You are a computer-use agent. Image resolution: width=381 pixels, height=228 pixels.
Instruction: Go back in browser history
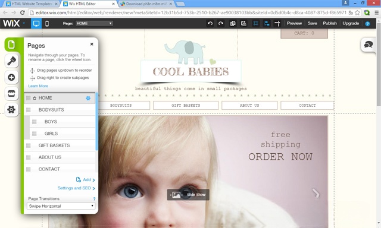[x=5, y=12]
